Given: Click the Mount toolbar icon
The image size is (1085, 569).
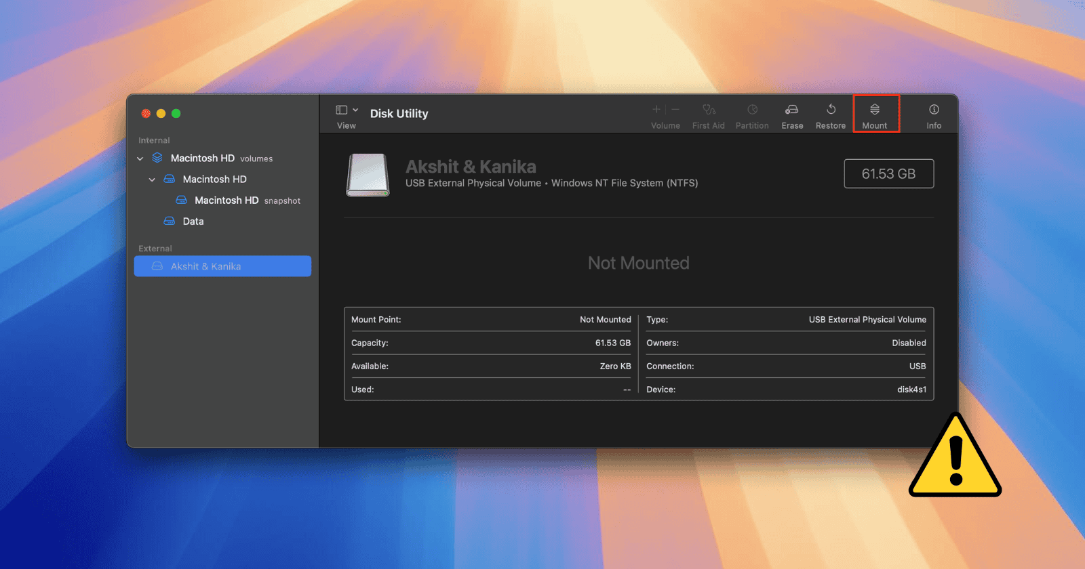Looking at the screenshot, I should [875, 110].
